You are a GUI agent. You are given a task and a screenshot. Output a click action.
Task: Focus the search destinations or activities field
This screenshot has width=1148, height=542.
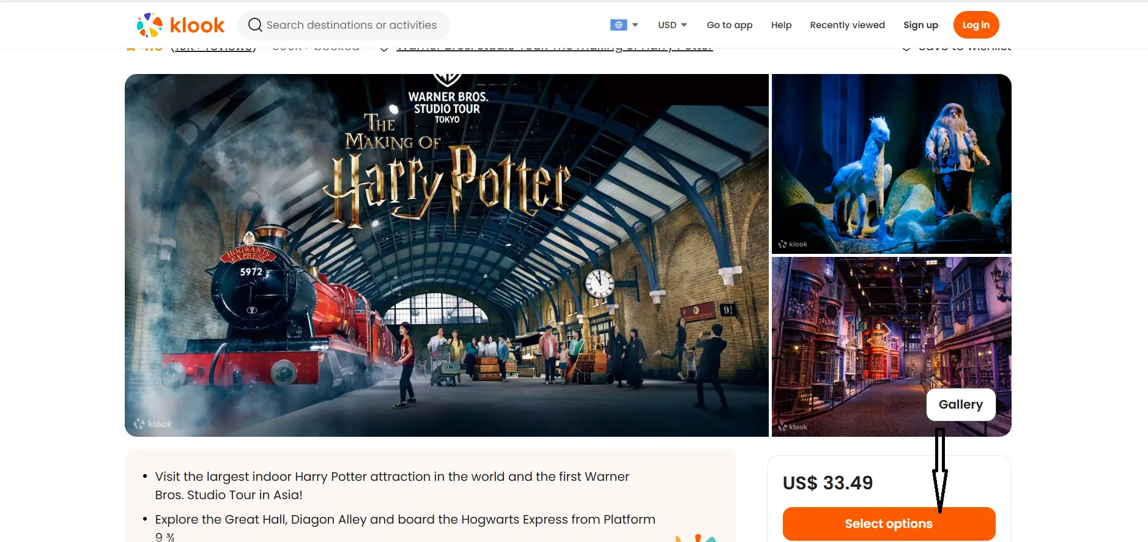344,25
